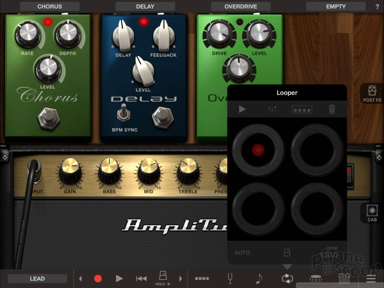Open the looper mixer sliders icon
The image size is (384, 288).
coord(272,109)
